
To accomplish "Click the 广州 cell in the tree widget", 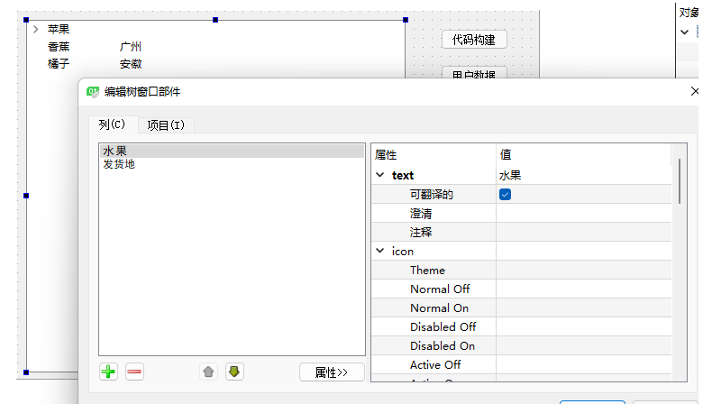I will 131,47.
